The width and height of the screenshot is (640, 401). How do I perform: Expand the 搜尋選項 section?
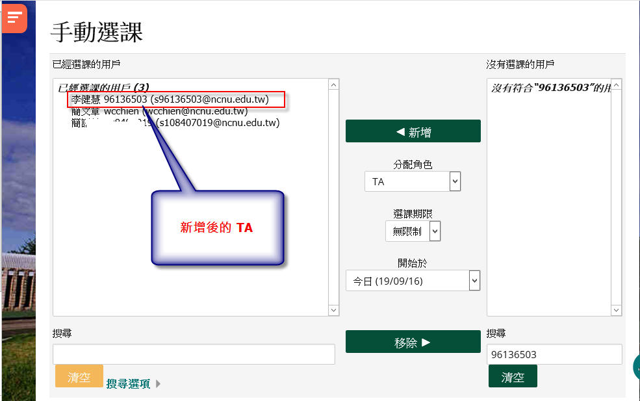[133, 384]
